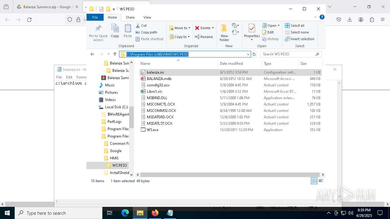
Task: Click Open in ribbon
Action: [x=269, y=26]
